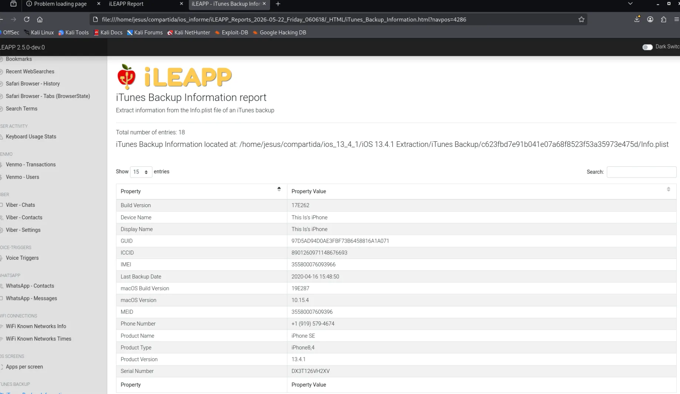This screenshot has width=680, height=394.
Task: Open the Kali Linux bookmark
Action: pyautogui.click(x=39, y=33)
